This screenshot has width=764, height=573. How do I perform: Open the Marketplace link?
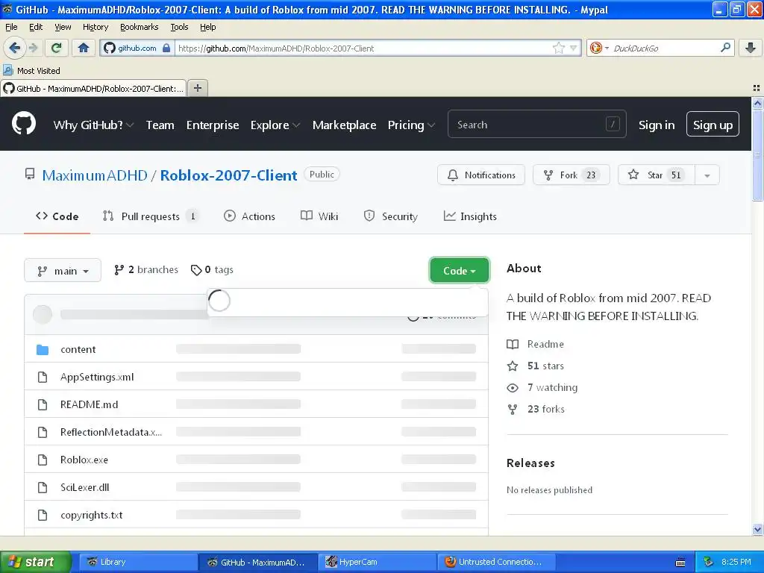pyautogui.click(x=344, y=125)
